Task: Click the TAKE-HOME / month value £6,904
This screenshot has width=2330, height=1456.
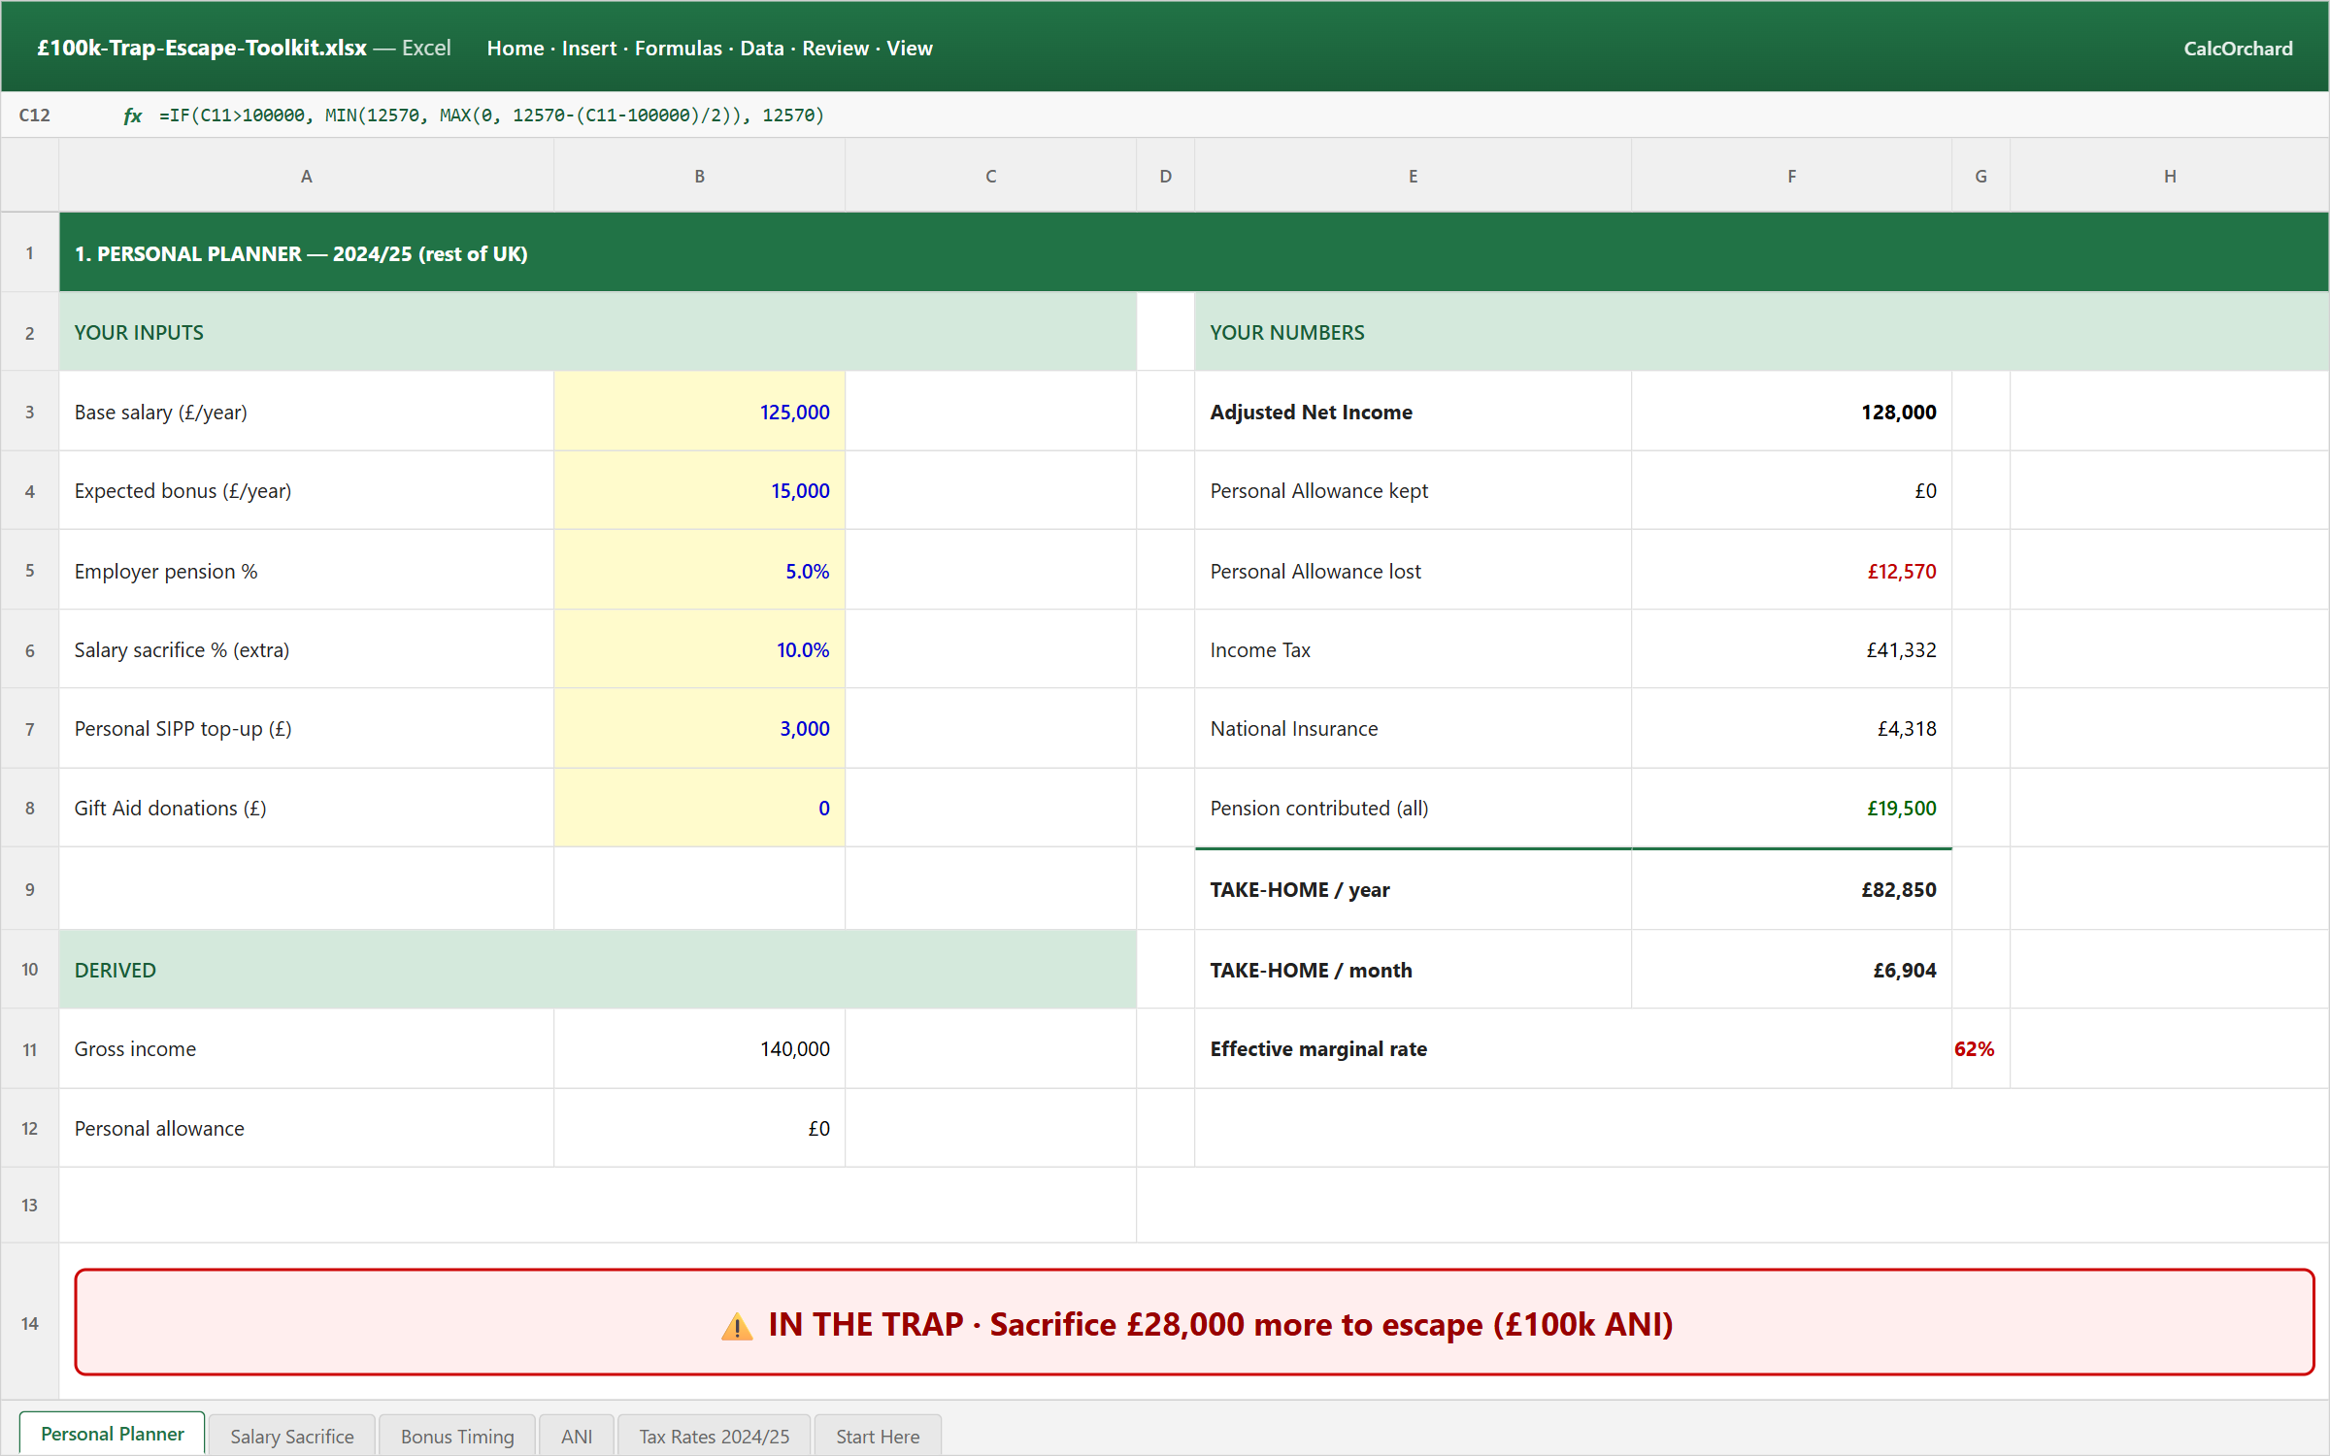Action: 1791,970
